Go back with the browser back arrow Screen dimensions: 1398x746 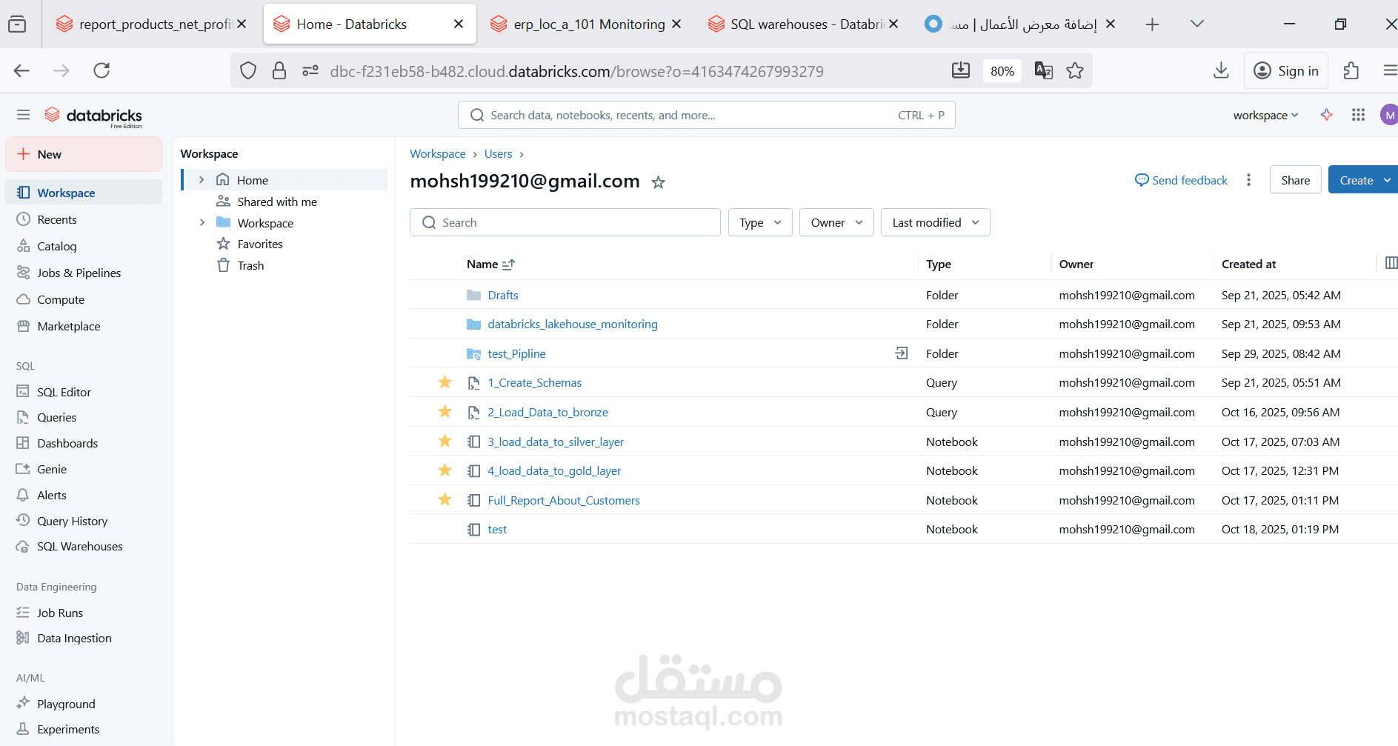(22, 70)
